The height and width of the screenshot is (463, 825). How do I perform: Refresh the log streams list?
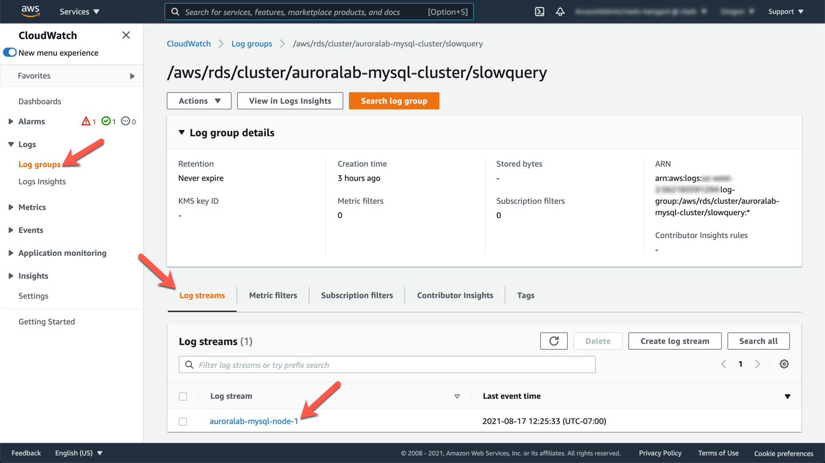pos(553,341)
